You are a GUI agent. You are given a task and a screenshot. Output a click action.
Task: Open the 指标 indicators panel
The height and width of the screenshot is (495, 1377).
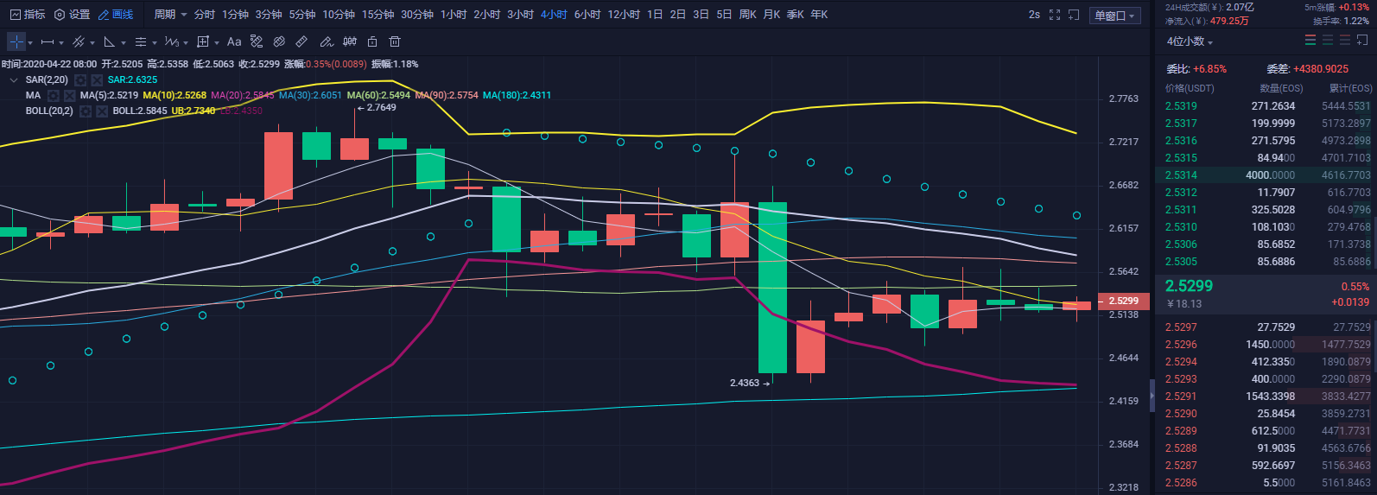tap(28, 15)
